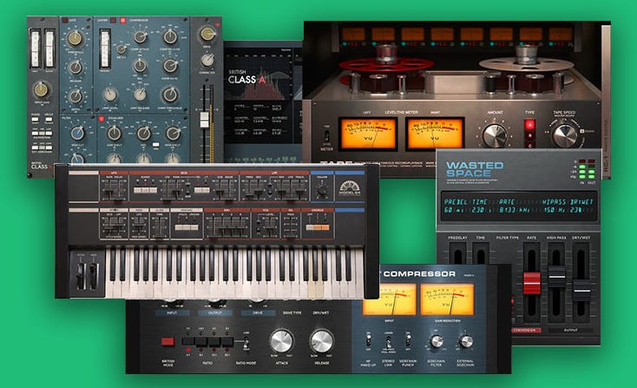Screen dimensions: 637x388
Task: Click the Tape Speed knob
Action: (x=565, y=135)
